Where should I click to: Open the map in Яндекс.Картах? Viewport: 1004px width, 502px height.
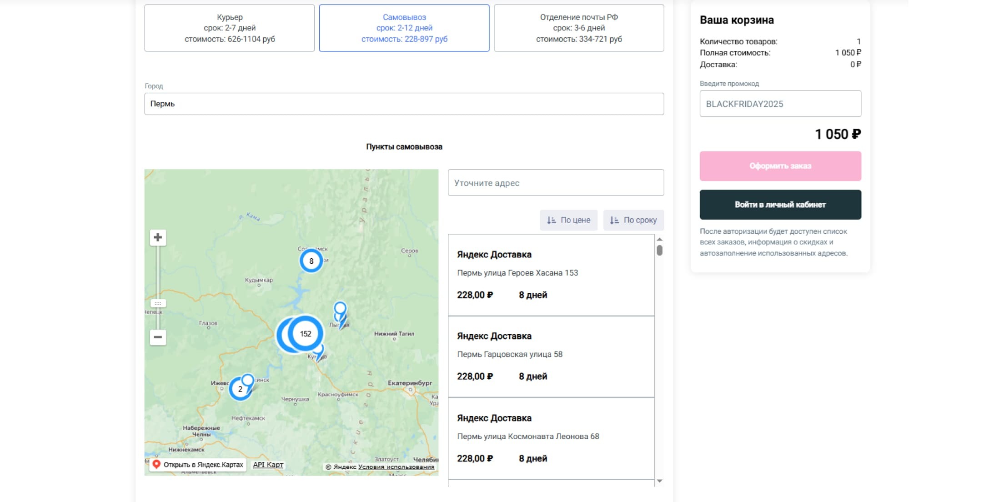pyautogui.click(x=198, y=465)
